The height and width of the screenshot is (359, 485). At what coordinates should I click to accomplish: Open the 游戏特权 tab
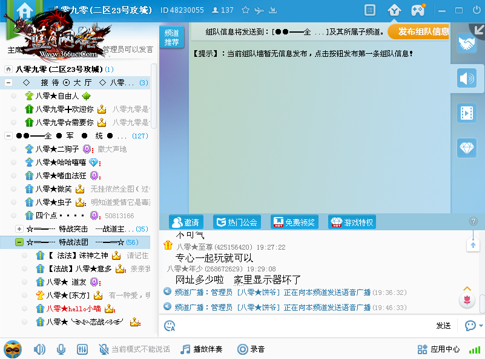click(x=352, y=222)
